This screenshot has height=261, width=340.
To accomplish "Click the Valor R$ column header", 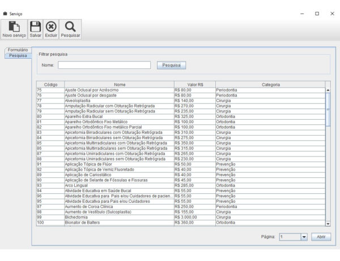I will pyautogui.click(x=195, y=85).
